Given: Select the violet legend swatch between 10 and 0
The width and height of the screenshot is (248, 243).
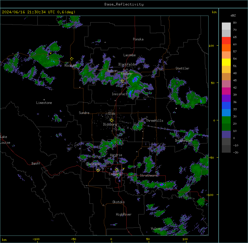Looking at the screenshot, I should (226, 134).
